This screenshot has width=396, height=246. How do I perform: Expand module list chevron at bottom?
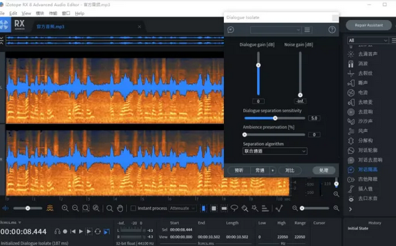point(350,209)
